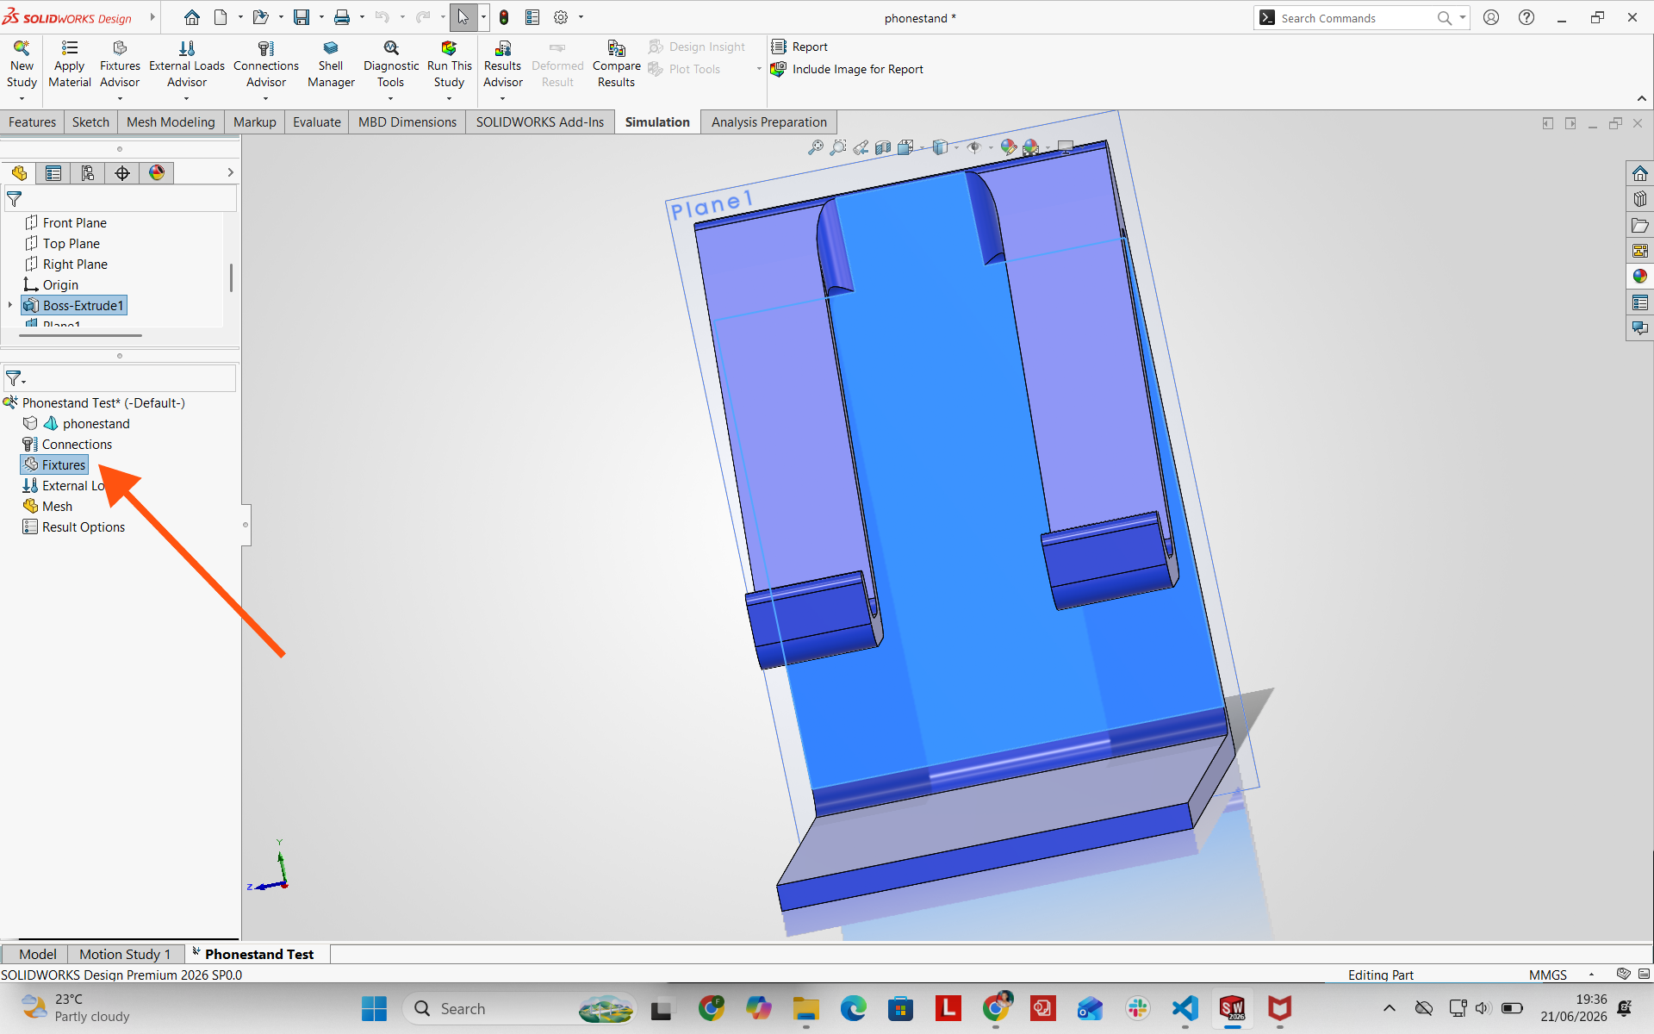Open the FeatureManager Design Tree tab icon
Screen dimensions: 1654x1034
pyautogui.click(x=19, y=173)
